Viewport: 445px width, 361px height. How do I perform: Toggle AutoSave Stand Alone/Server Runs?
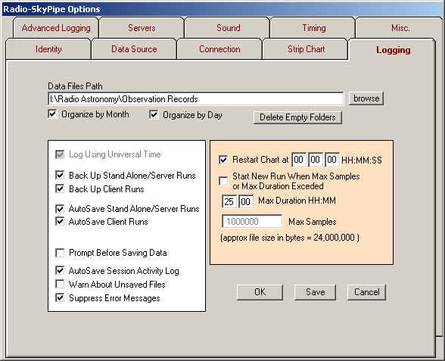click(x=60, y=209)
